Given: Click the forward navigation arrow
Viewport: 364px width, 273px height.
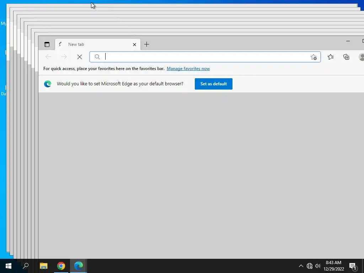Looking at the screenshot, I should tap(64, 57).
